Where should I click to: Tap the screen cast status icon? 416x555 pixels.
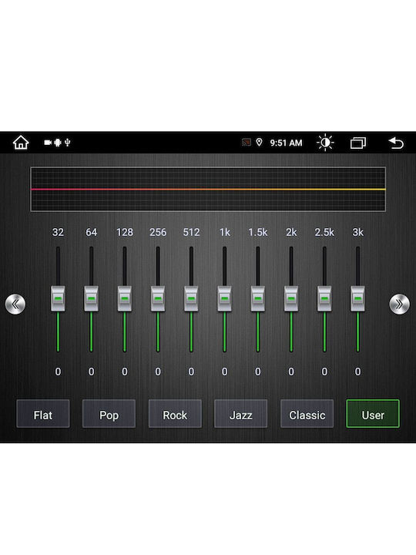click(x=247, y=143)
